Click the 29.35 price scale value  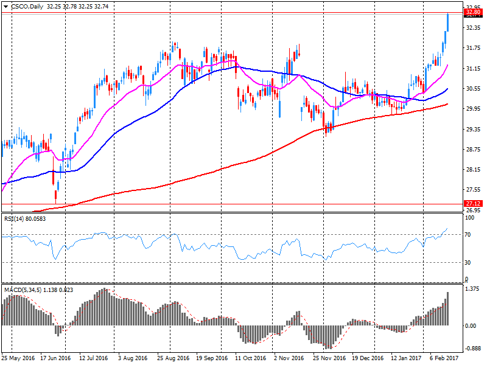pos(474,130)
